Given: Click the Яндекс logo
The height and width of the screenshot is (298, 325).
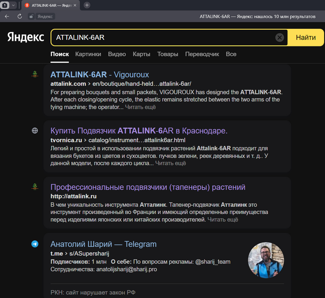Looking at the screenshot, I should click(26, 37).
